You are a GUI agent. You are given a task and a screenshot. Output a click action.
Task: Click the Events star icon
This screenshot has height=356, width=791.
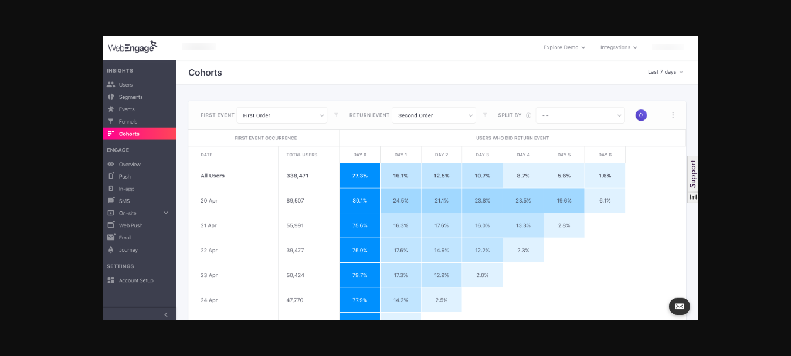111,109
